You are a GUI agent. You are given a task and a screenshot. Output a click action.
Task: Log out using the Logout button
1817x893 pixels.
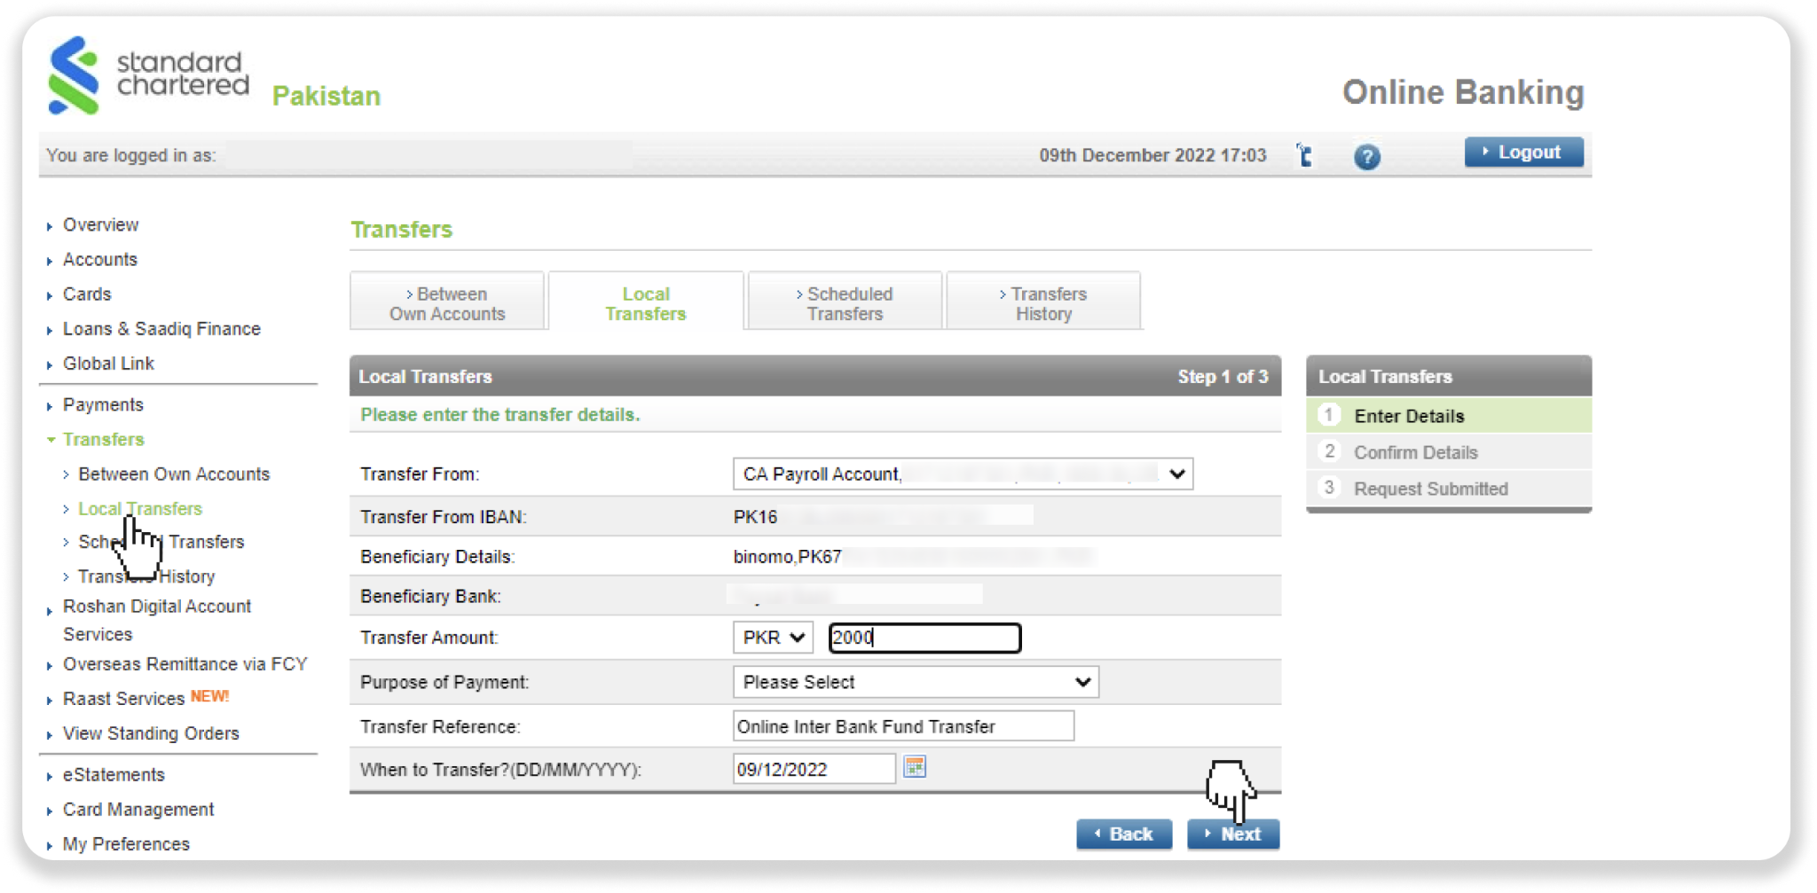(x=1522, y=153)
